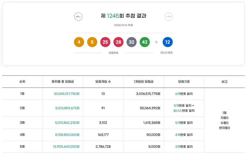The image size is (246, 154).
Task: Click the 3개번호 일치 criteria cell
Action: (x=184, y=146)
